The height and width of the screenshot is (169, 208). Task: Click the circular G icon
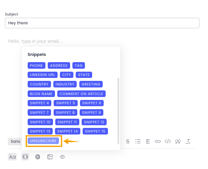click(38, 157)
